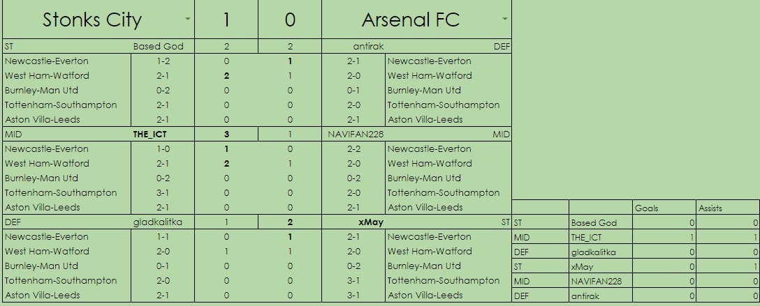Select gladkalitka's 0-1 Burnley-Man Utd prediction
760x306 pixels.
coord(162,266)
